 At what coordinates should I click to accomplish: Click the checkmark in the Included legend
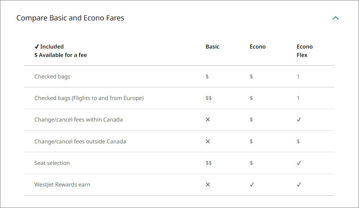tap(36, 47)
